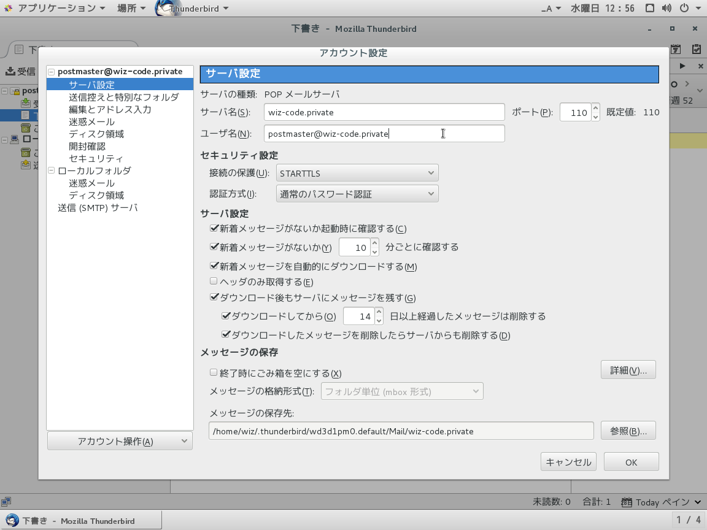Image resolution: width=707 pixels, height=530 pixels.
Task: Toggle automatic download of new messages
Action: tap(214, 266)
